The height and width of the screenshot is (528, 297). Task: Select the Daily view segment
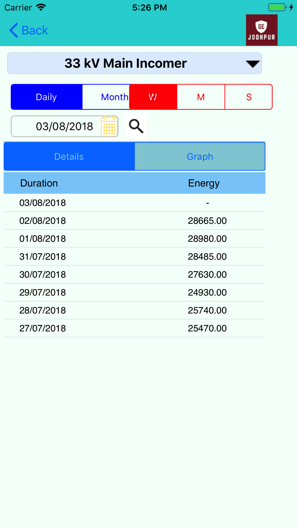47,97
